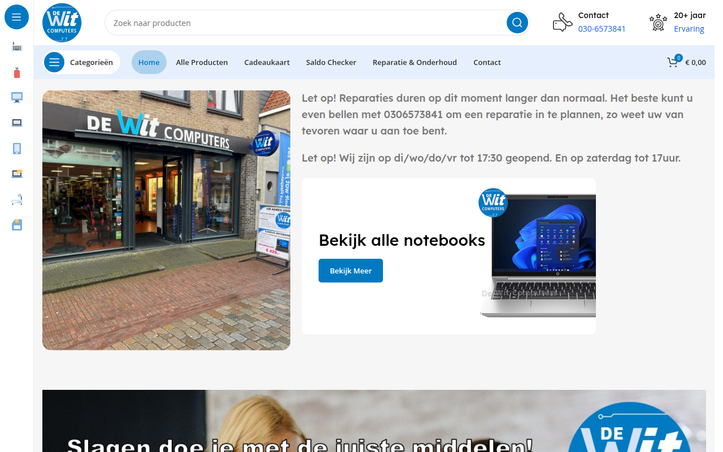The image size is (723, 452).
Task: Go to the Home menu item
Action: coord(149,62)
